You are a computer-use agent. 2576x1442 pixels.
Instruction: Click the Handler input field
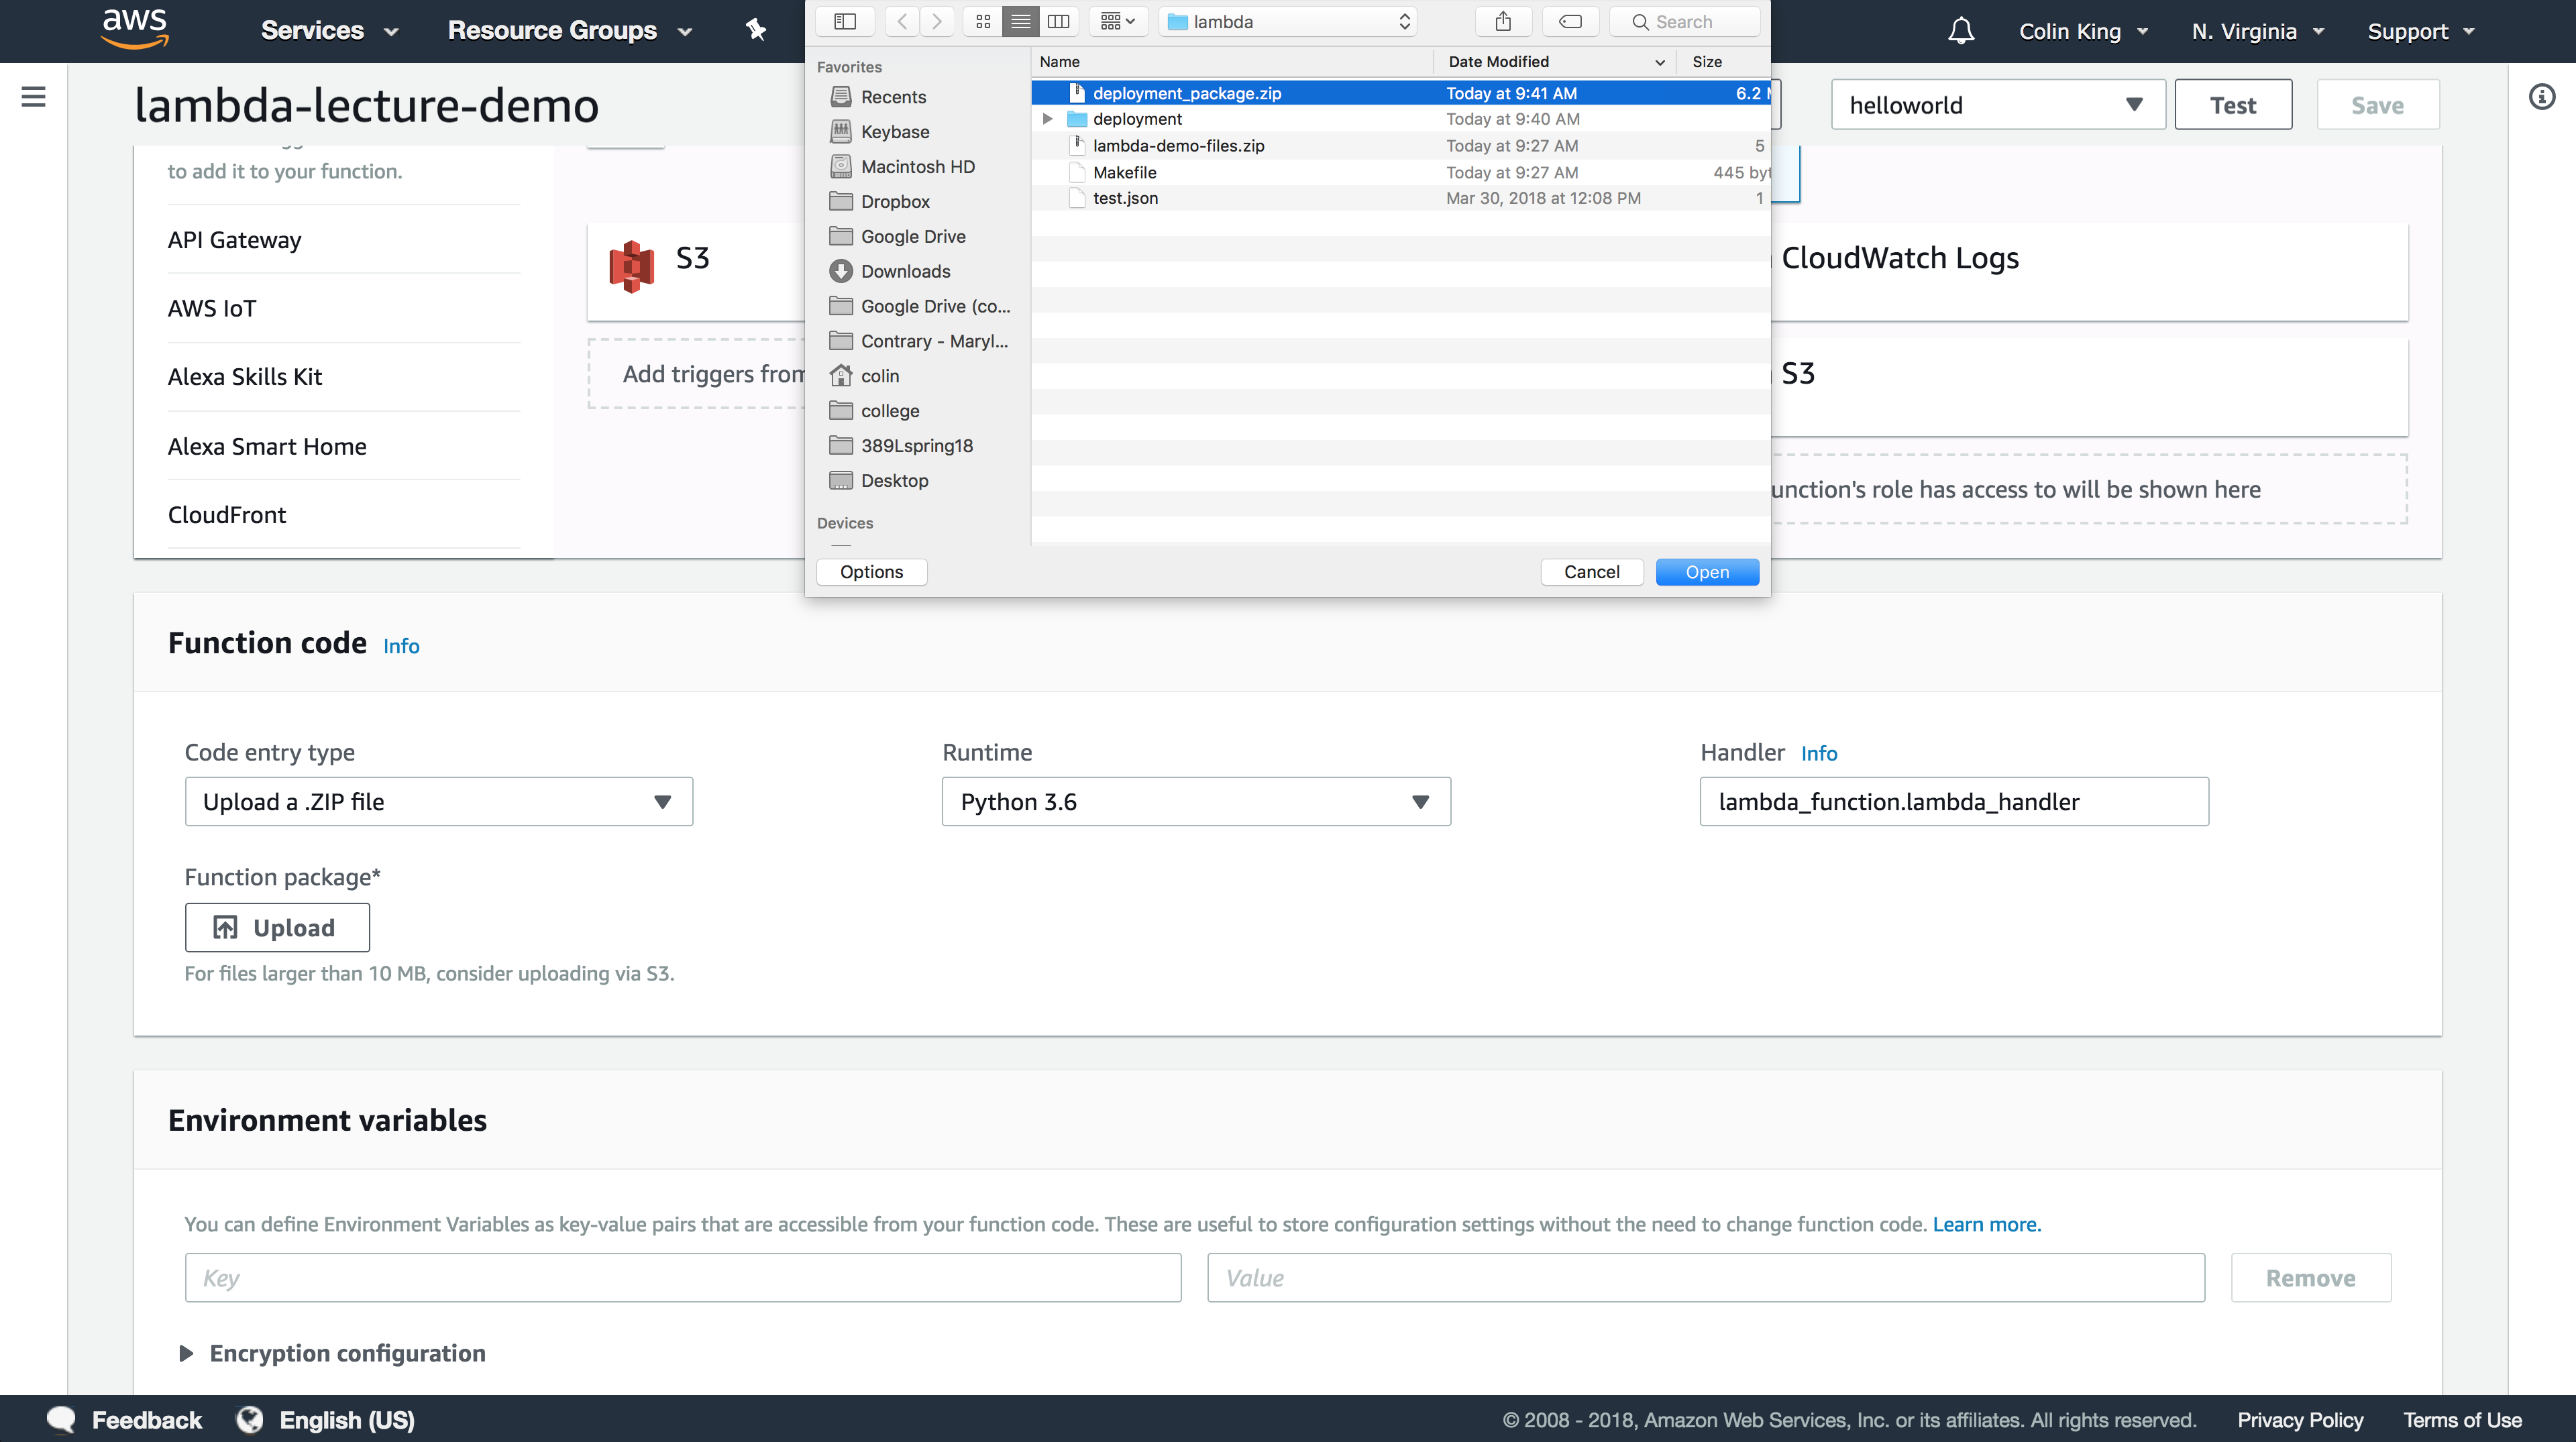pos(1953,802)
